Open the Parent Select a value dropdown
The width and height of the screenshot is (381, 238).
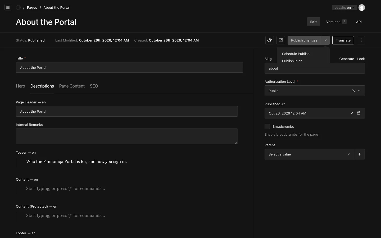pyautogui.click(x=309, y=154)
